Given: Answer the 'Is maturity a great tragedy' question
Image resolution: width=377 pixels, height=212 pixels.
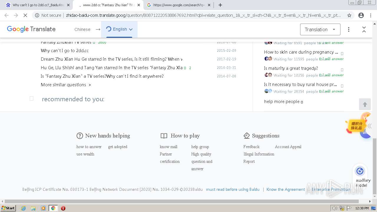Looking at the screenshot, I should pos(332,75).
